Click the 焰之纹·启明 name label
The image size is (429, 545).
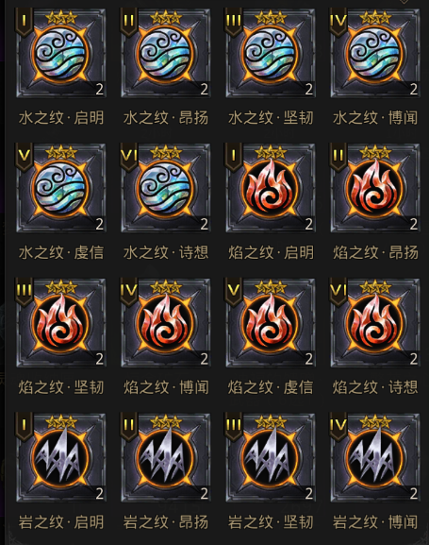[x=271, y=253]
